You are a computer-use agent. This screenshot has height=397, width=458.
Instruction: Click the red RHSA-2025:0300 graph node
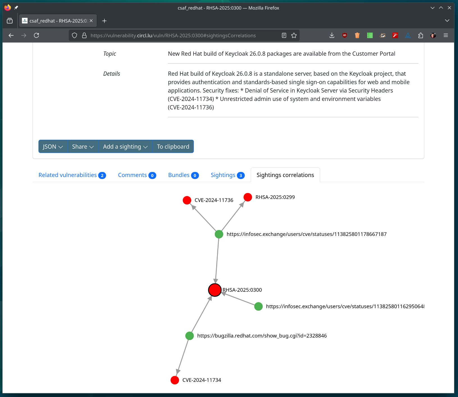tap(215, 290)
